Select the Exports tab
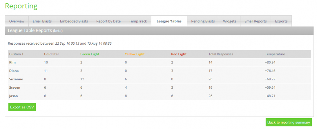317x129 pixels. coord(281,21)
